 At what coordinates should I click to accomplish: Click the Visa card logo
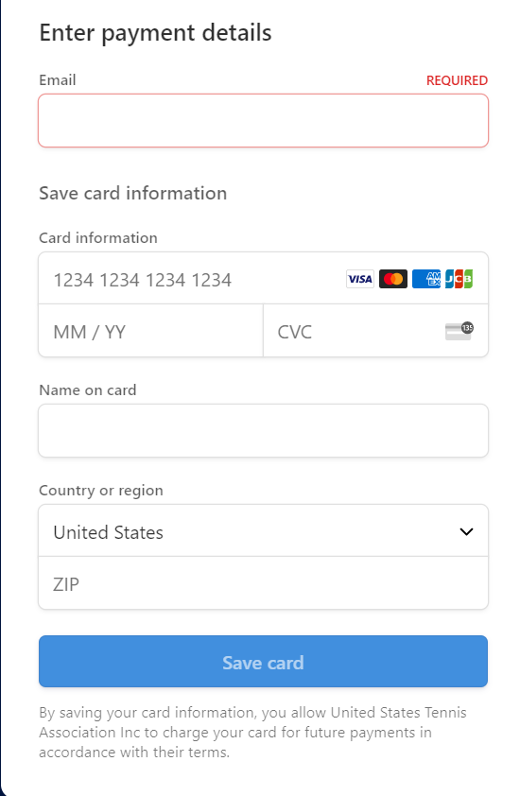point(360,279)
